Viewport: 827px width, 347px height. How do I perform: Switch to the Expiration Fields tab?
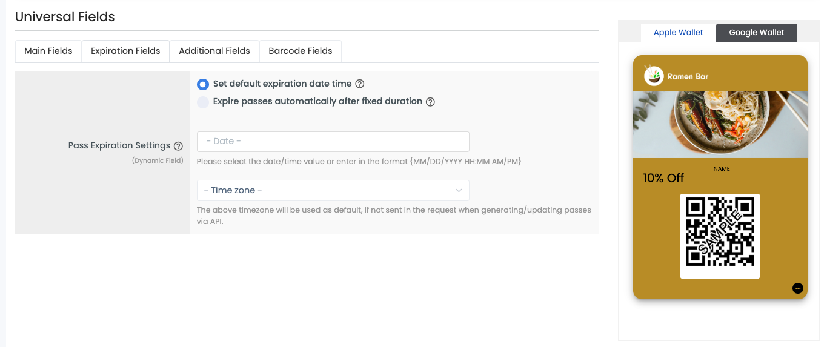click(x=125, y=51)
